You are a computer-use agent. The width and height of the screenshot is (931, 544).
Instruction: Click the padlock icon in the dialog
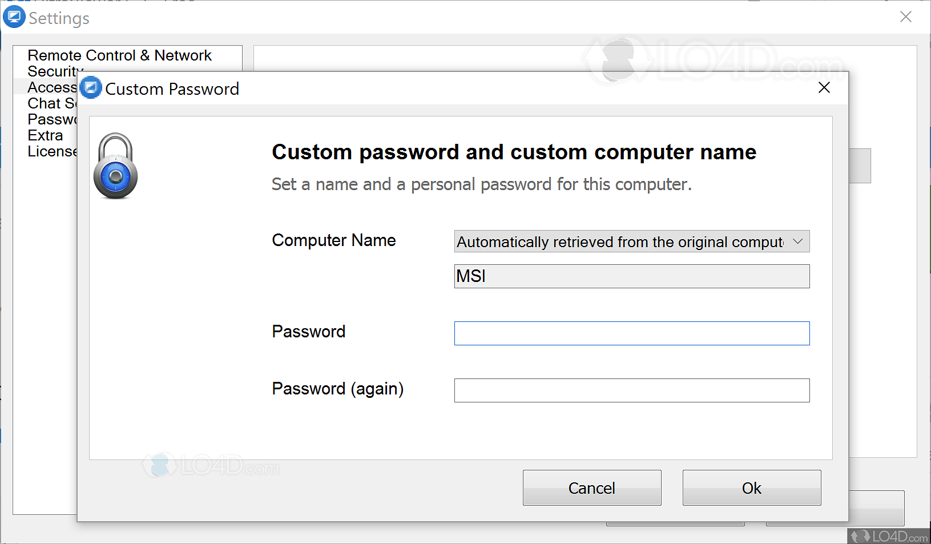click(x=115, y=166)
